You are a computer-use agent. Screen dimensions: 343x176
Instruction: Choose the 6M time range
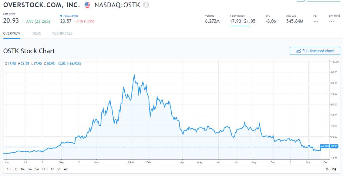(37, 169)
